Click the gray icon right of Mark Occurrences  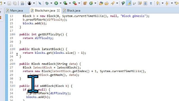tap(134, 3)
